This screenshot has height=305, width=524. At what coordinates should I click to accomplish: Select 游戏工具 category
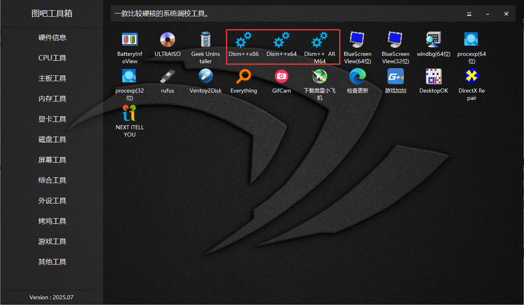pos(52,241)
